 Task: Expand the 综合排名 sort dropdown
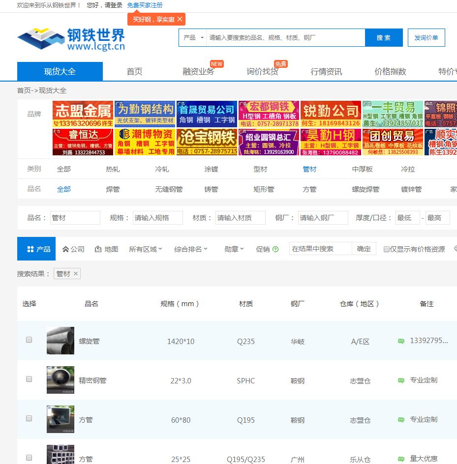pos(191,249)
